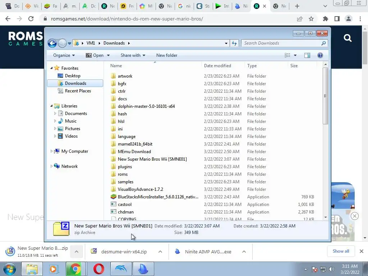The width and height of the screenshot is (368, 276).
Task: Click Show all downloads button
Action: click(341, 251)
